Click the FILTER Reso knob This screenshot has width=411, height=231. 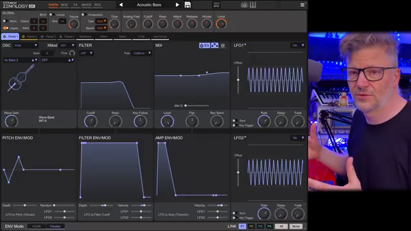pyautogui.click(x=116, y=121)
